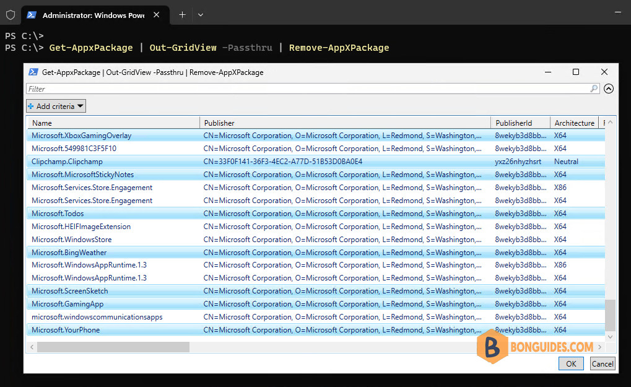Viewport: 631px width, 387px height.
Task: Close the Out-GridView window
Action: tap(604, 72)
